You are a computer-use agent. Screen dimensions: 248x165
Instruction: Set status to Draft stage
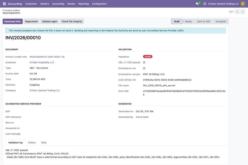[177, 21]
